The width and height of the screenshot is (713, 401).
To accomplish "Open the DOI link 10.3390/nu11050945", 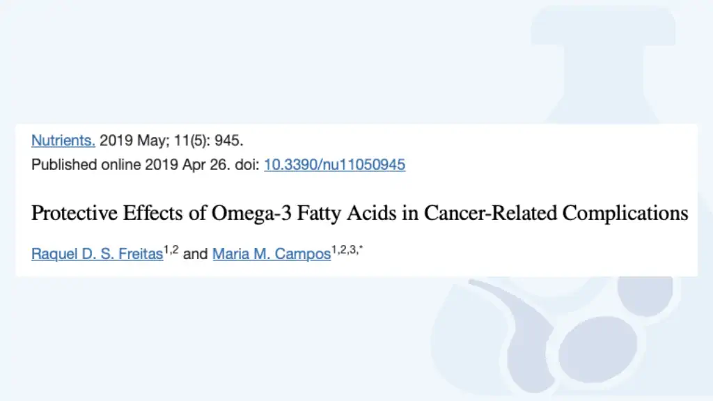I will (x=334, y=164).
